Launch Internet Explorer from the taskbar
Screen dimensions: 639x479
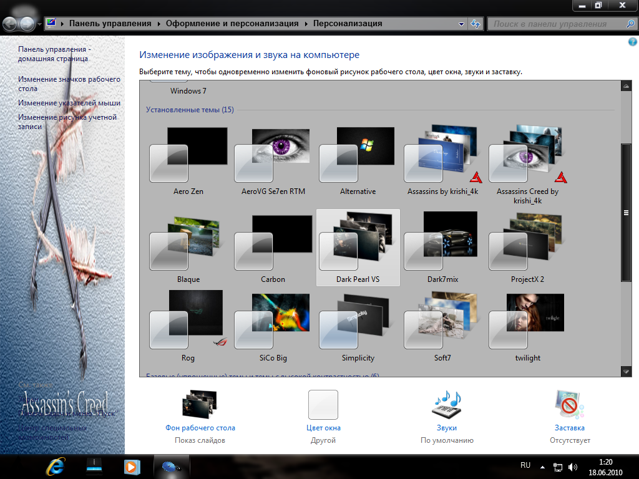tap(56, 467)
